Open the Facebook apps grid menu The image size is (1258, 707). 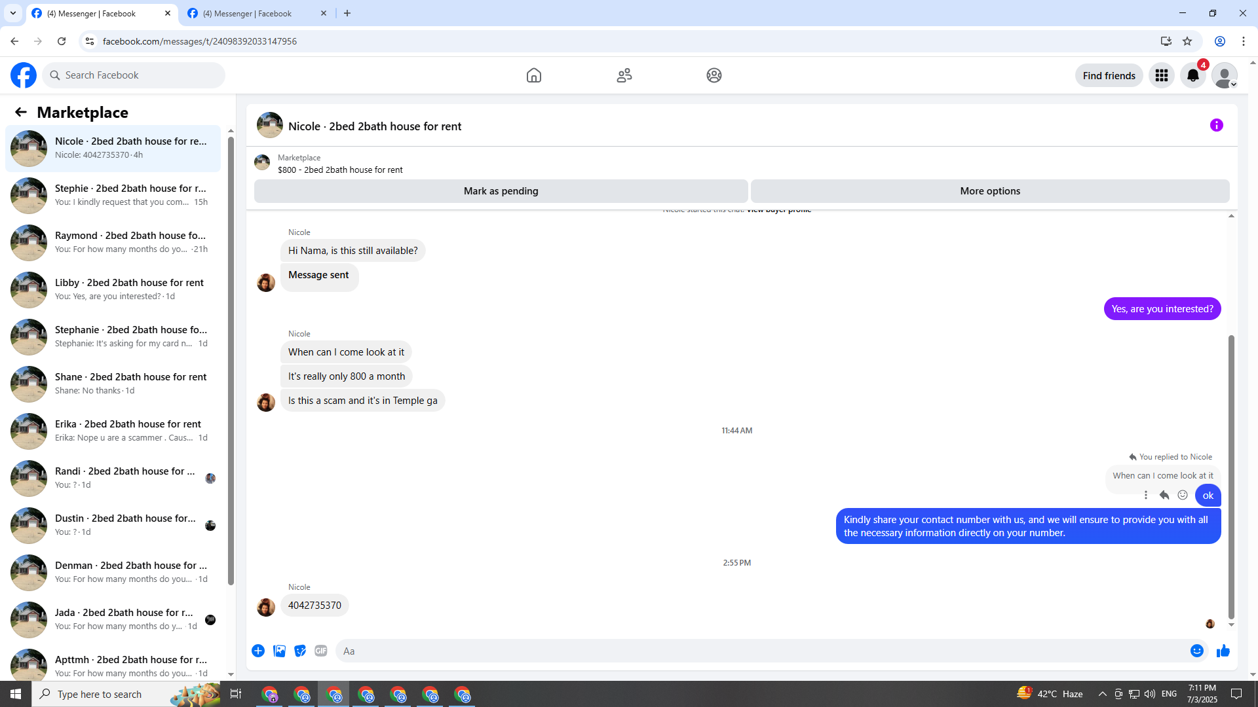[x=1161, y=75]
